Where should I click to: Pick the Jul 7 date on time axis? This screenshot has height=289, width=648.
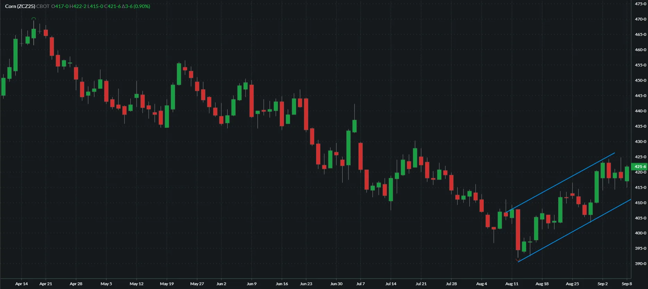360,284
